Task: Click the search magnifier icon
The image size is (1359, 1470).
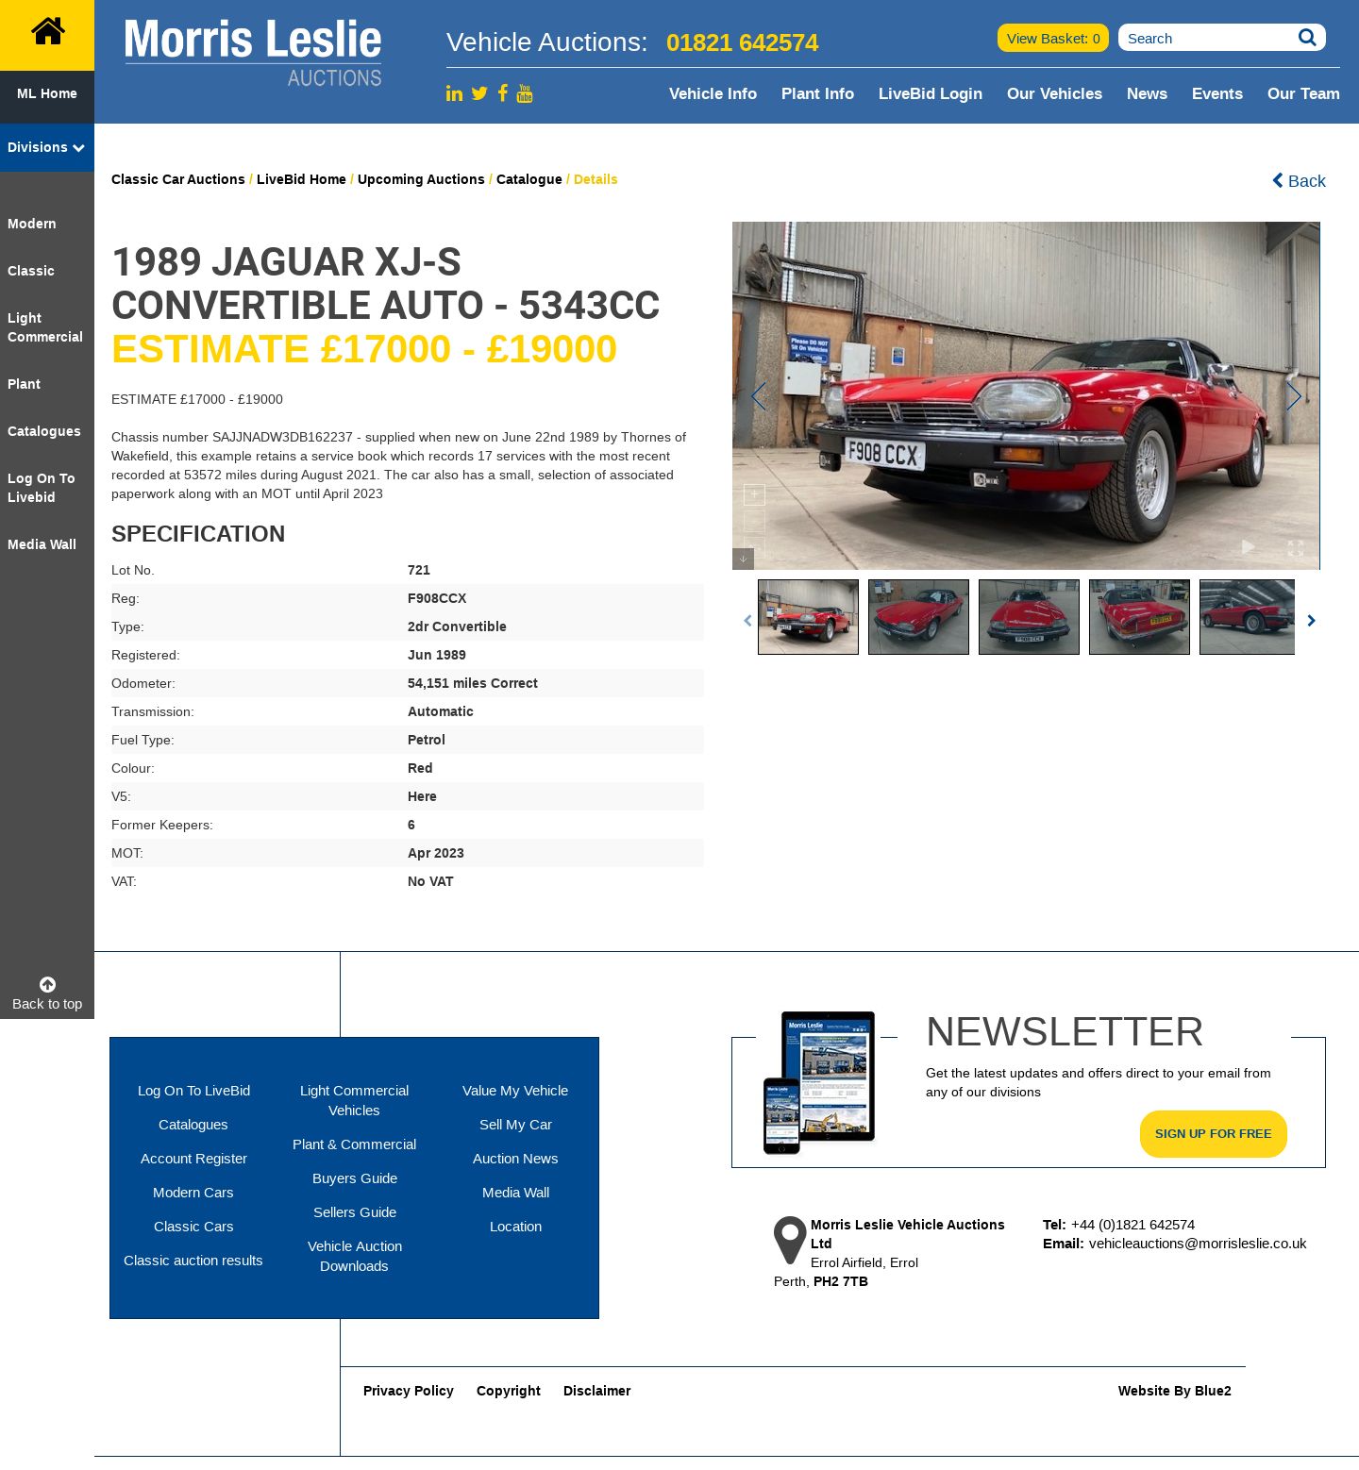Action: [x=1307, y=38]
